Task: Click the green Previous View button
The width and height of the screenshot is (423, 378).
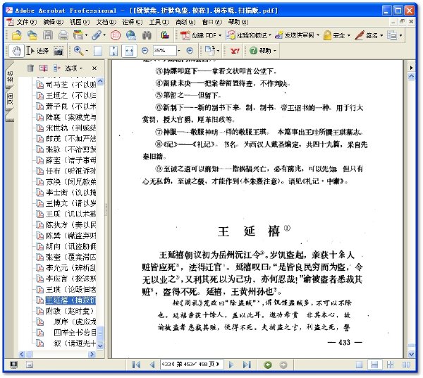Action: pyautogui.click(x=268, y=365)
